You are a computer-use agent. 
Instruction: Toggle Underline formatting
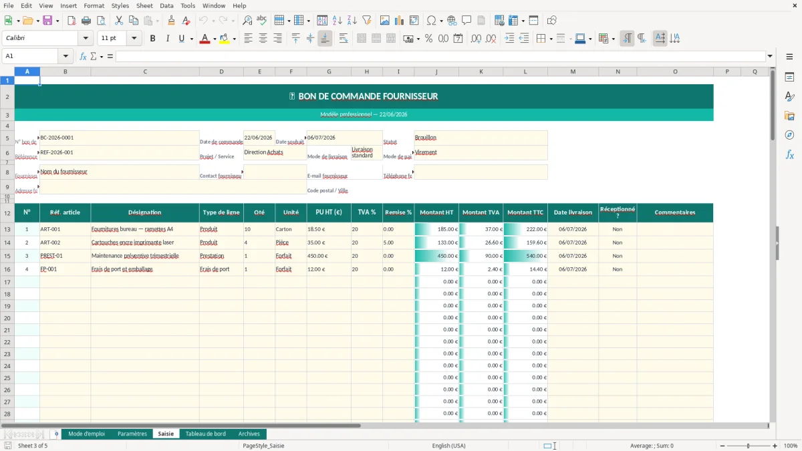(x=182, y=39)
